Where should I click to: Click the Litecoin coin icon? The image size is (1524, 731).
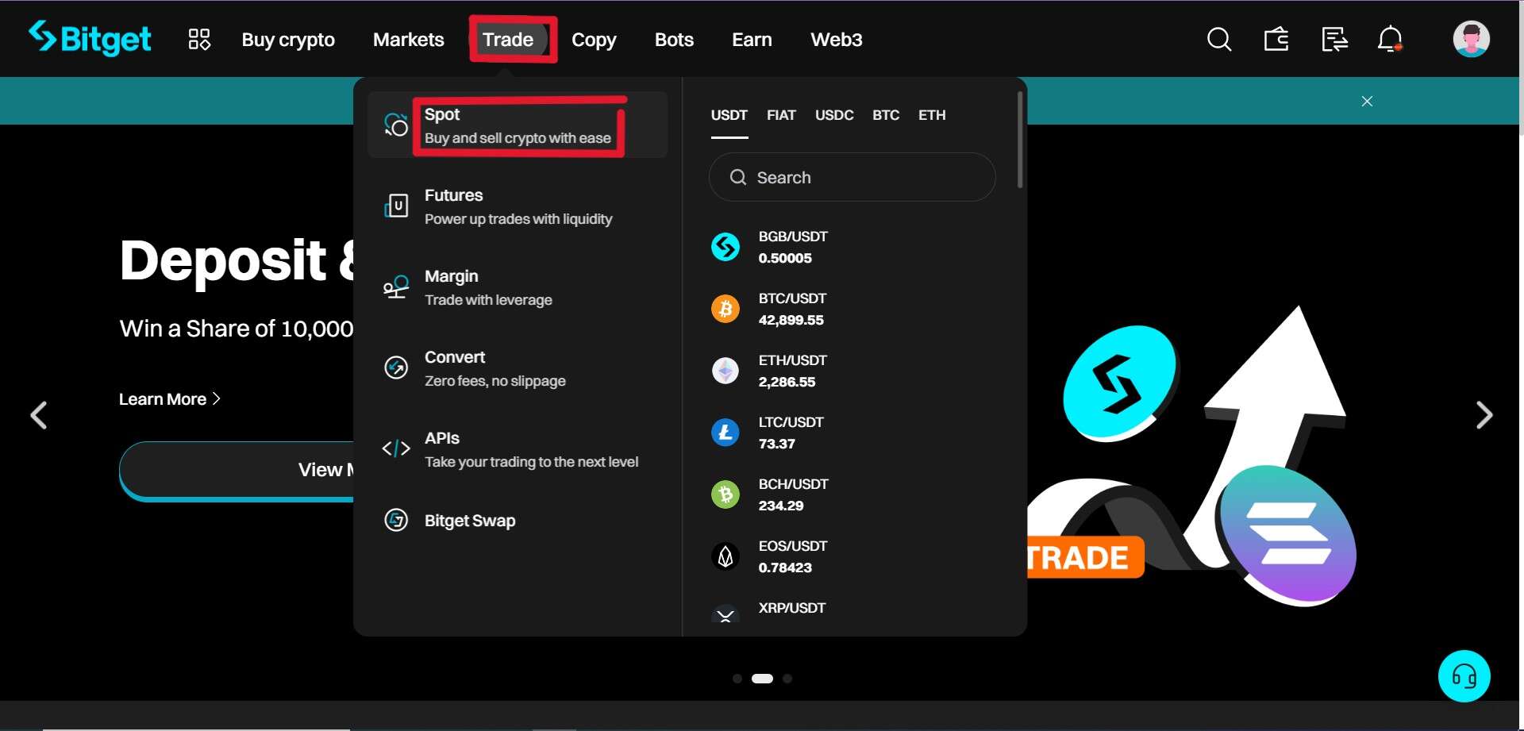[x=725, y=433]
